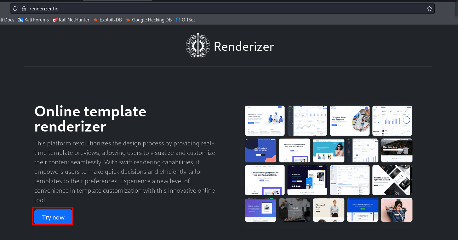Click the Kali Forums bookmark favicon
This screenshot has width=458, height=240.
coord(21,20)
